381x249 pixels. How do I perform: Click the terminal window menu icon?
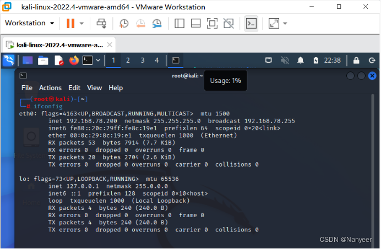(23, 76)
